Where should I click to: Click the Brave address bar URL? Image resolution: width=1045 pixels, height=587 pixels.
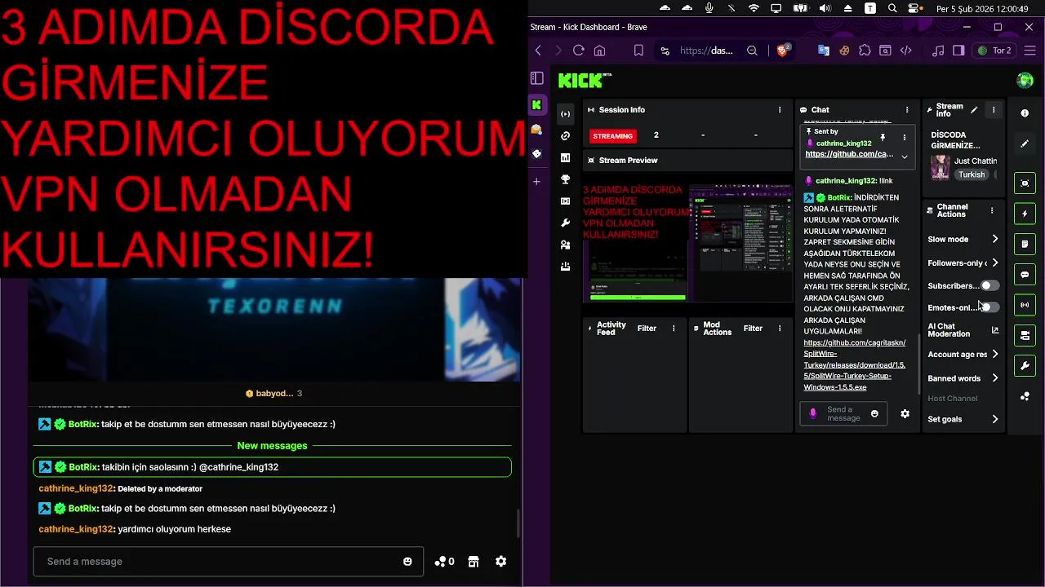point(706,51)
